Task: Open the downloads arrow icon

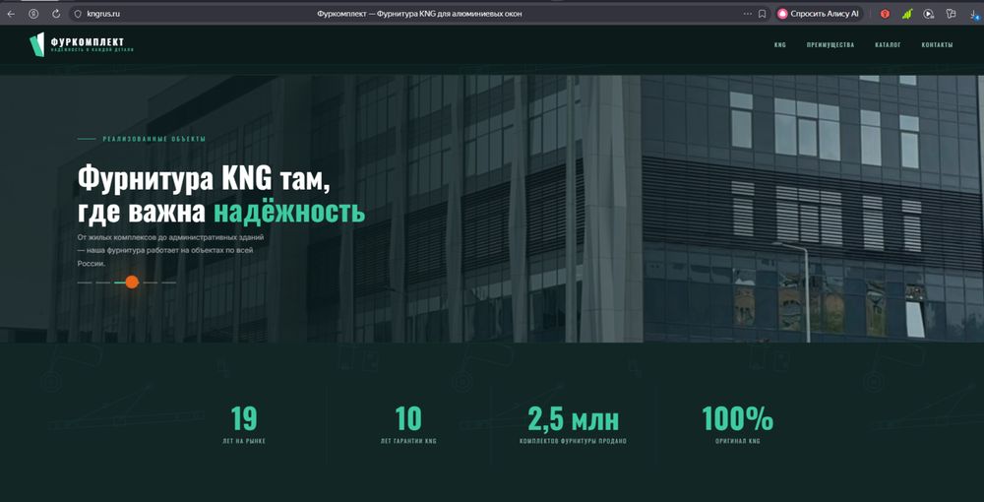Action: click(x=974, y=14)
